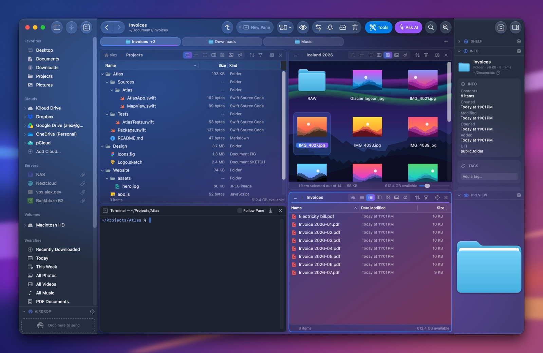Open the pane layout dropdown
Image resolution: width=543 pixels, height=353 pixels.
tap(285, 27)
